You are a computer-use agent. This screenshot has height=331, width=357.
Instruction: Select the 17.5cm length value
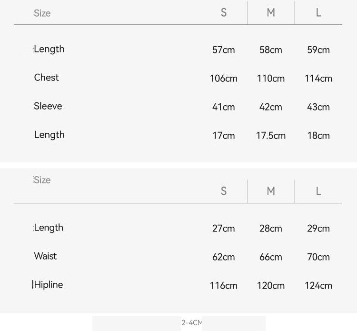coord(271,136)
